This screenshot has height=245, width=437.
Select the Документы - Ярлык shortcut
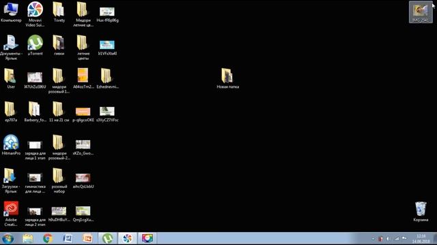click(x=11, y=47)
